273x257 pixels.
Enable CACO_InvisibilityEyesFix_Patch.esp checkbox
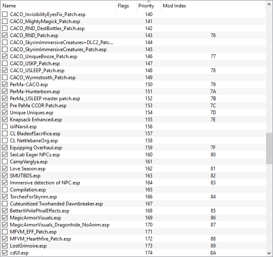click(x=5, y=14)
